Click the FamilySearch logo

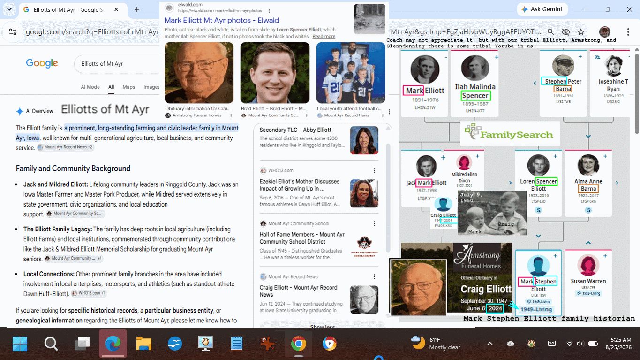pos(510,133)
